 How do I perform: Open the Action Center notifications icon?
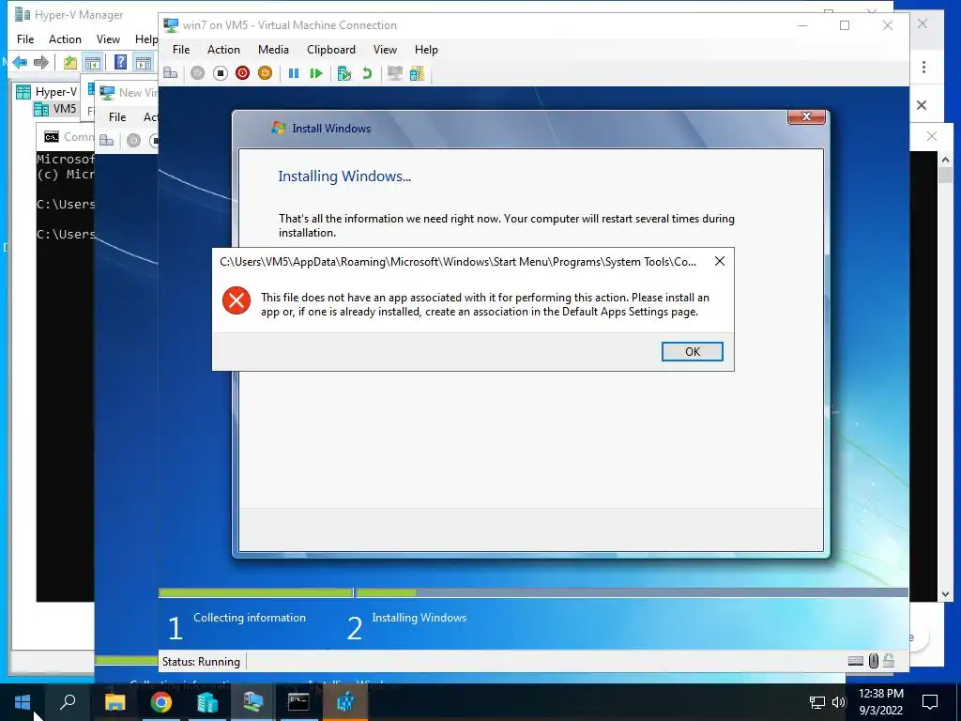[x=930, y=702]
